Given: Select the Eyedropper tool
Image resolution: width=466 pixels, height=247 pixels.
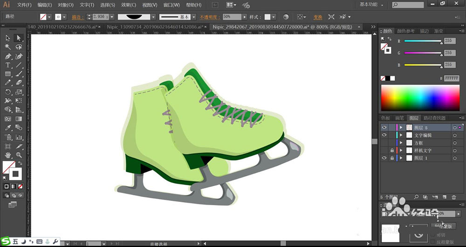Looking at the screenshot, I should pos(8,127).
